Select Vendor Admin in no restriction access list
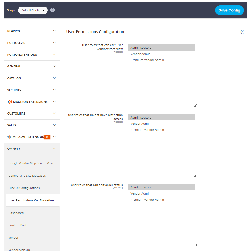The width and height of the screenshot is (252, 251). click(x=161, y=124)
